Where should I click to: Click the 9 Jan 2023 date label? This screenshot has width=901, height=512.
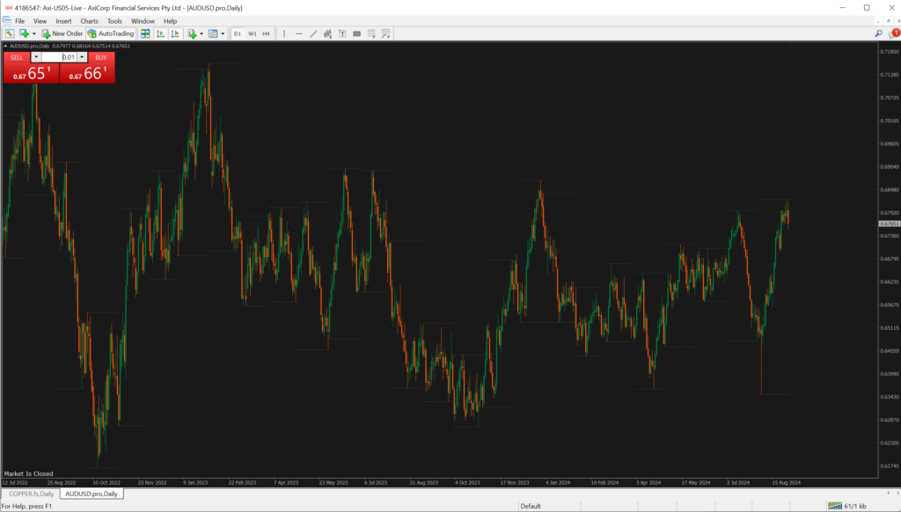coord(195,483)
